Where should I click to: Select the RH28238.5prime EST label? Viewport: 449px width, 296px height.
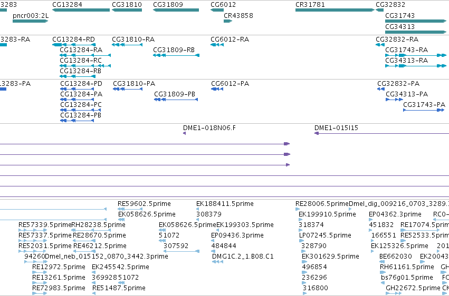pos(98,225)
